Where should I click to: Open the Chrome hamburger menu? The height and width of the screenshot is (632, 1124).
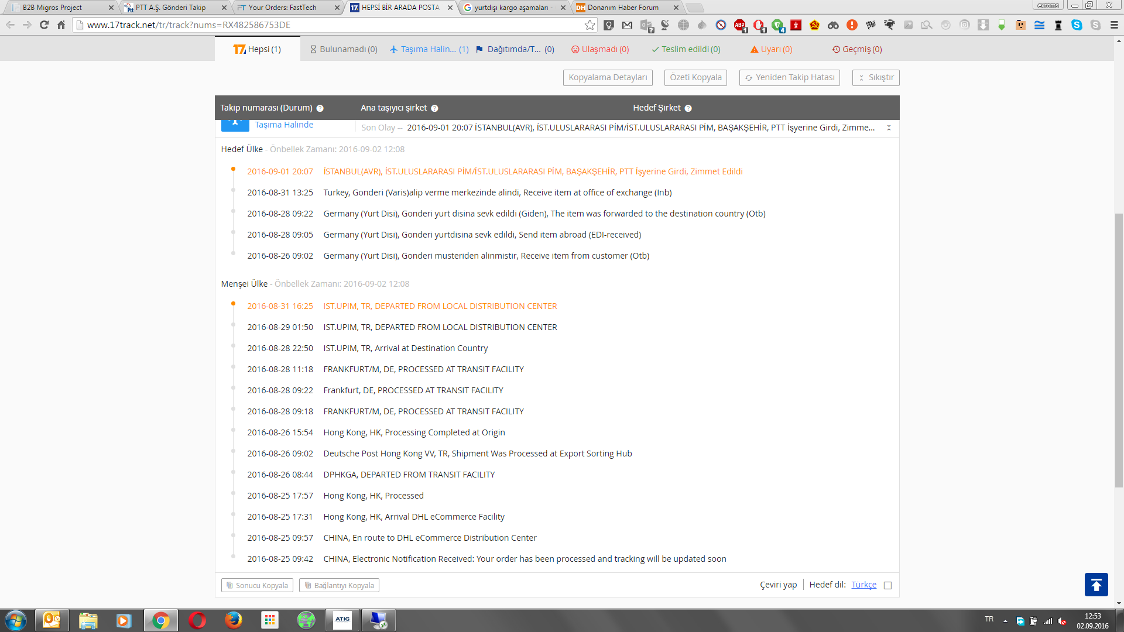coord(1114,25)
